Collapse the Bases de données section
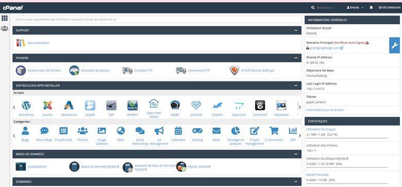Viewport: 402px width, 187px height. coord(296,154)
